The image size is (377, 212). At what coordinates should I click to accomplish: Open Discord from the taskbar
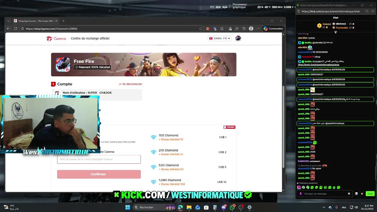point(224,207)
